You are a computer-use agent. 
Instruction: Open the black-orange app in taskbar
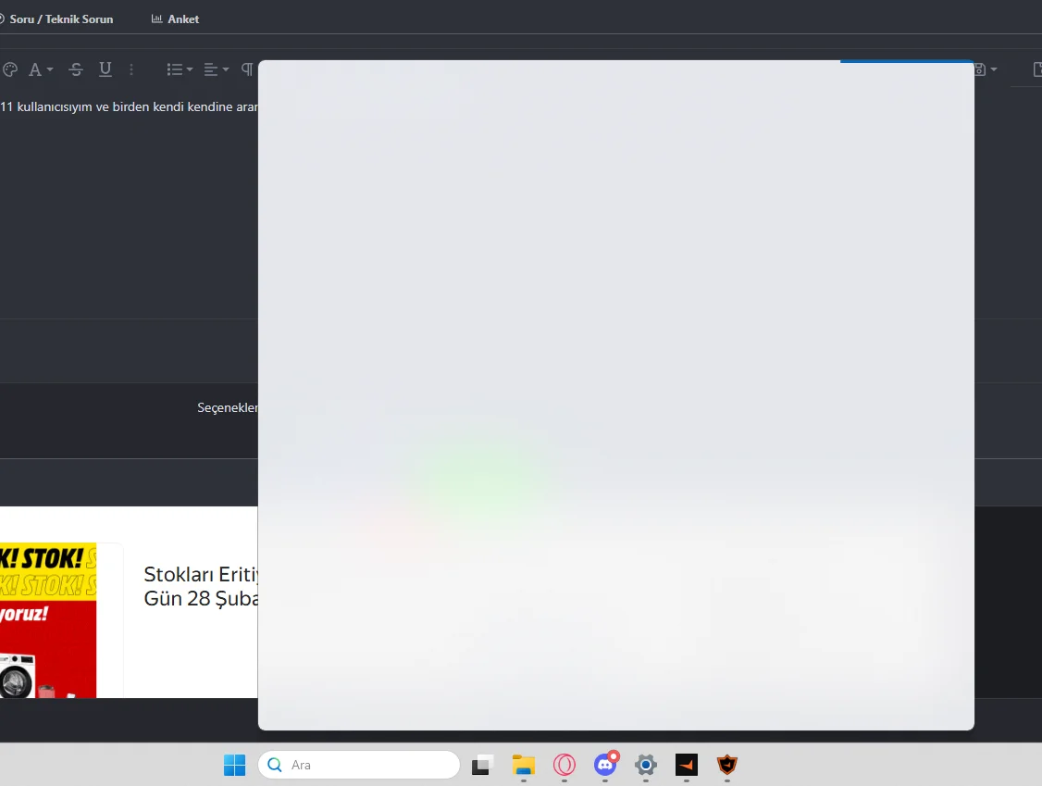point(687,765)
